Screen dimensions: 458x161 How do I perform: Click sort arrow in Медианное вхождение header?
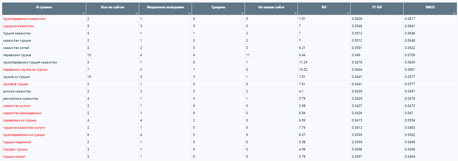click(189, 13)
